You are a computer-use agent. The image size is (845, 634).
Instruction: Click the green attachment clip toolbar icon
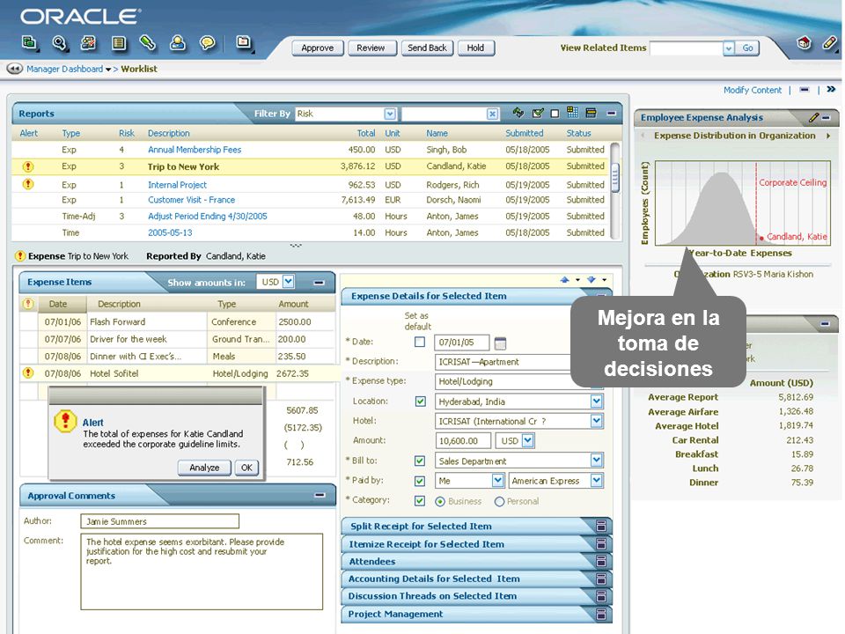[x=148, y=42]
